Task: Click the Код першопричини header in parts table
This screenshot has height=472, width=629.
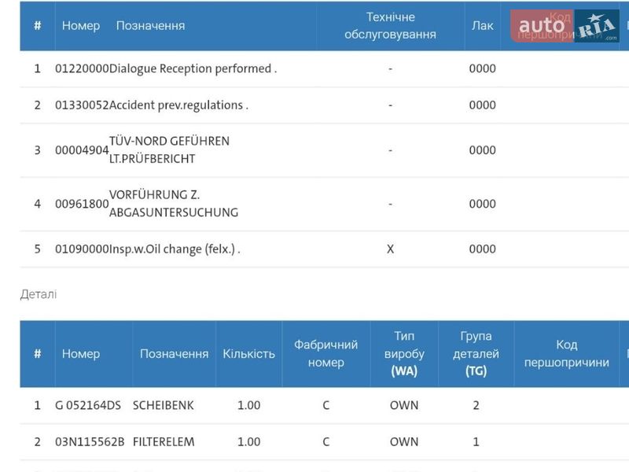Action: point(566,353)
